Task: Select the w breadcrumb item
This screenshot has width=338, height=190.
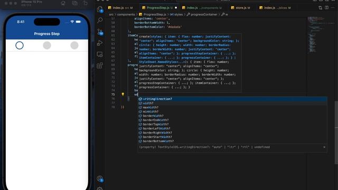Action: click(x=224, y=14)
